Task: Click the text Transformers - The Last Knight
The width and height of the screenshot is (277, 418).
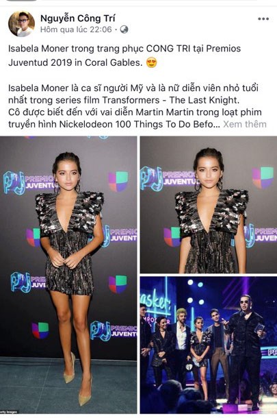Action: coord(171,100)
